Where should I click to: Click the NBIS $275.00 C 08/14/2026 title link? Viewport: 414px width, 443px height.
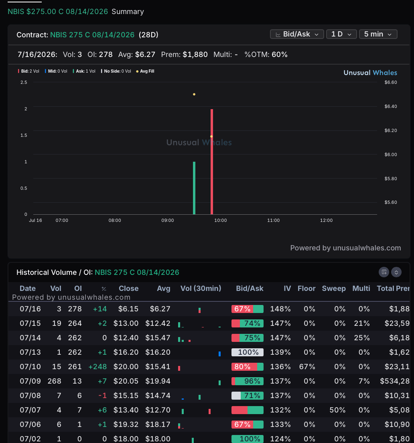click(x=58, y=12)
